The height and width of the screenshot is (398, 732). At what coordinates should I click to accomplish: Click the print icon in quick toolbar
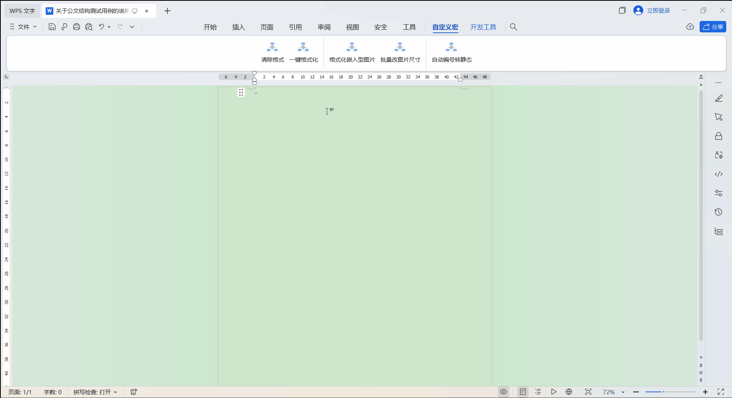click(77, 27)
